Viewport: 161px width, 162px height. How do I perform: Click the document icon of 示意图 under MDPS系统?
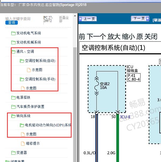click(x=23, y=134)
